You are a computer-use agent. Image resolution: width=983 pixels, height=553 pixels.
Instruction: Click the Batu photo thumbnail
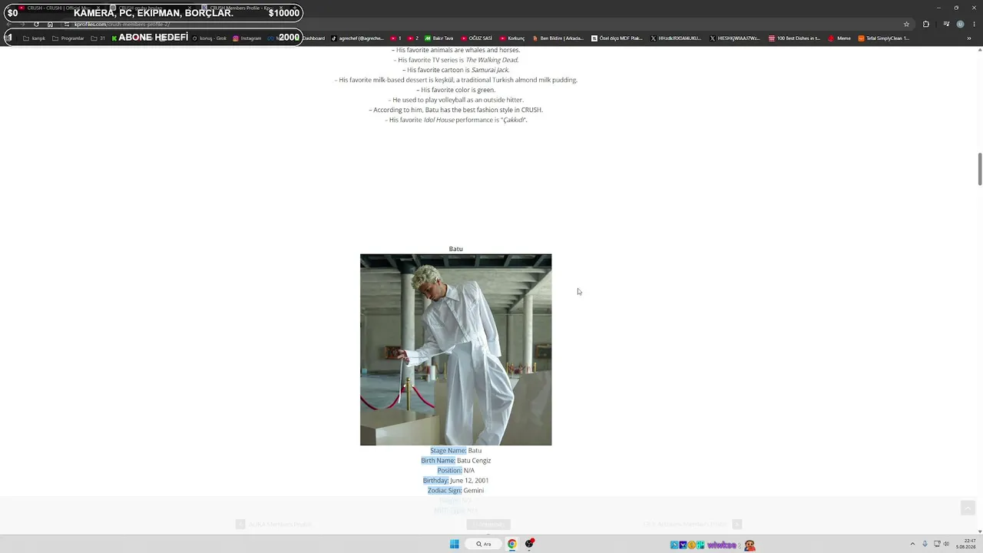pos(455,349)
